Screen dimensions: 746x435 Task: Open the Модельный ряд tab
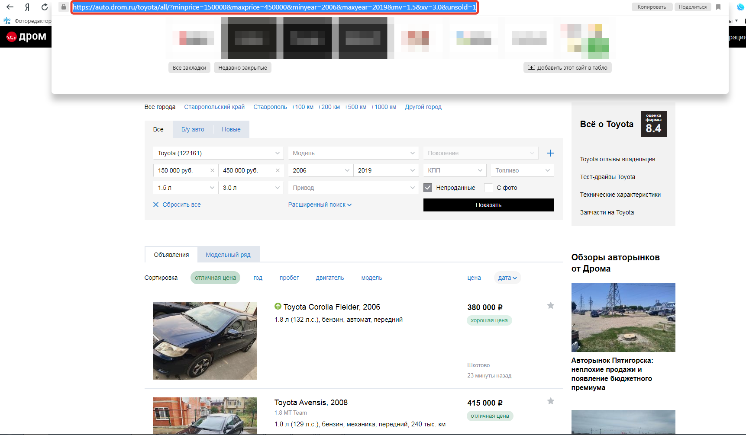pyautogui.click(x=228, y=255)
